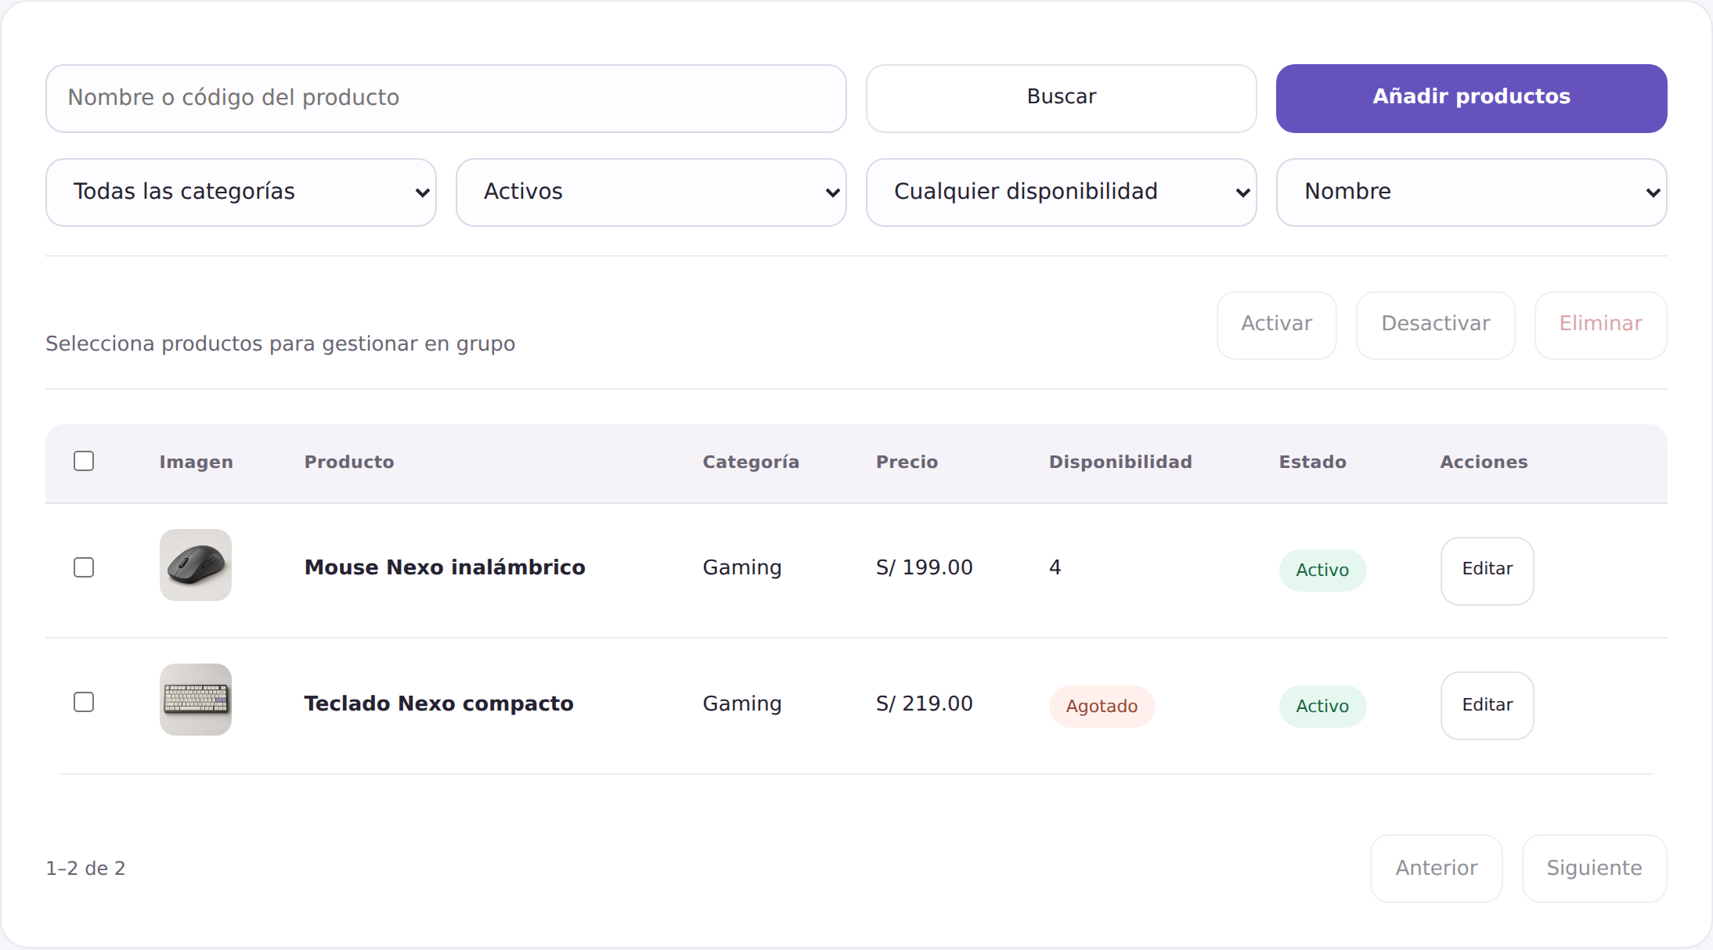The image size is (1713, 950).
Task: Click the S/ 199.00 price cell
Action: (x=924, y=567)
